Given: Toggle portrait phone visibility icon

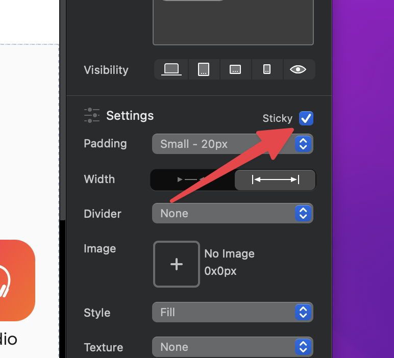Looking at the screenshot, I should point(267,69).
